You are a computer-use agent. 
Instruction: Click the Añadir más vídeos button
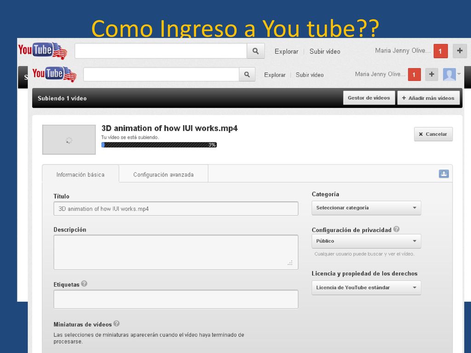coord(428,98)
